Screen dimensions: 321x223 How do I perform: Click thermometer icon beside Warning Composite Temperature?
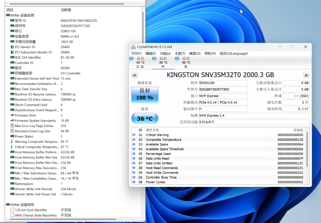click(x=12, y=142)
